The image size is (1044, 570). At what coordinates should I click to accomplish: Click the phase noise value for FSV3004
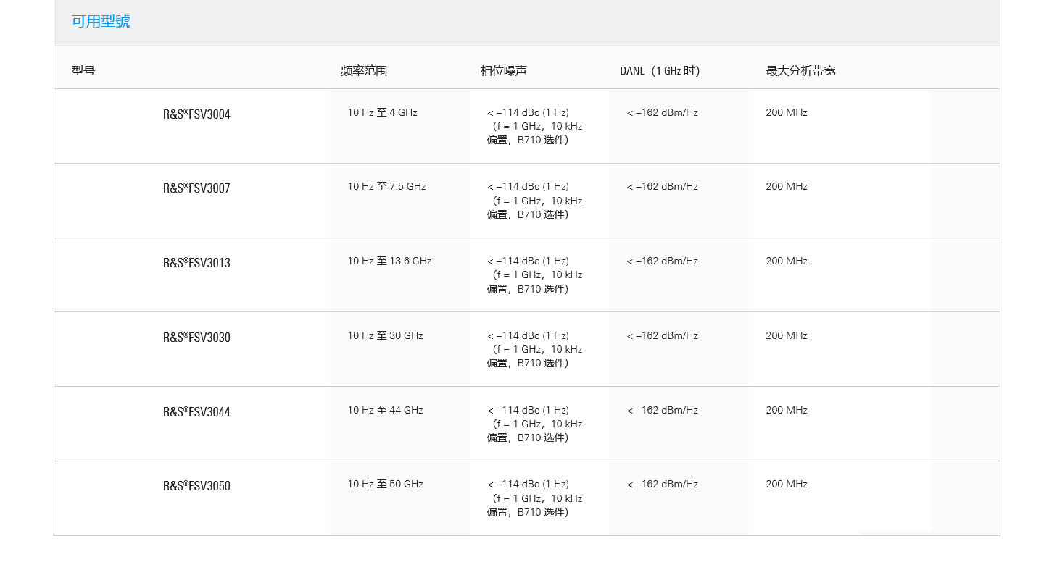coord(534,126)
